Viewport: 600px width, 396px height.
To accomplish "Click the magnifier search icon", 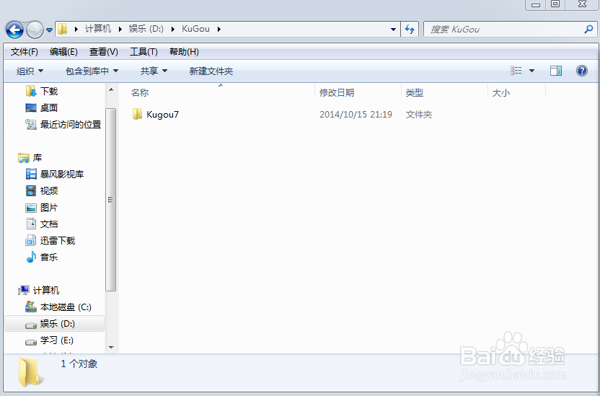I will click(x=589, y=29).
